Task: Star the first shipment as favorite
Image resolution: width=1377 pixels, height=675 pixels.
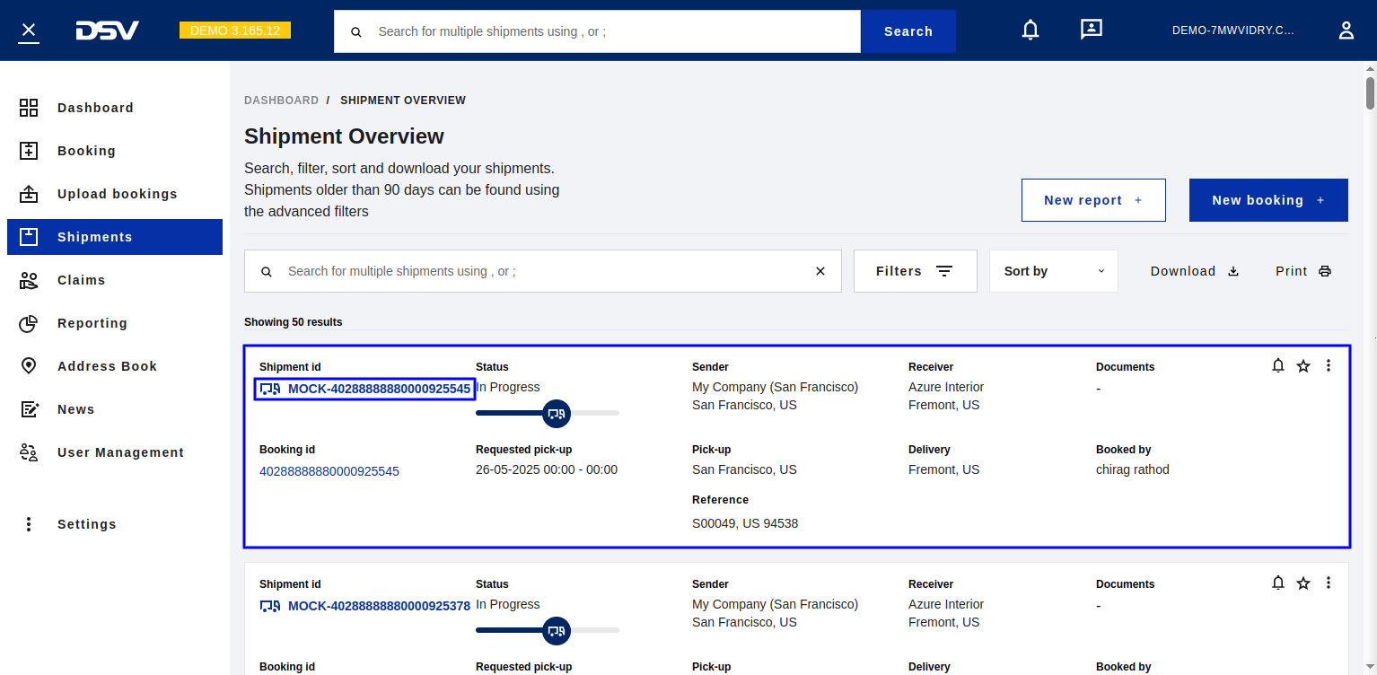Action: coord(1303,366)
